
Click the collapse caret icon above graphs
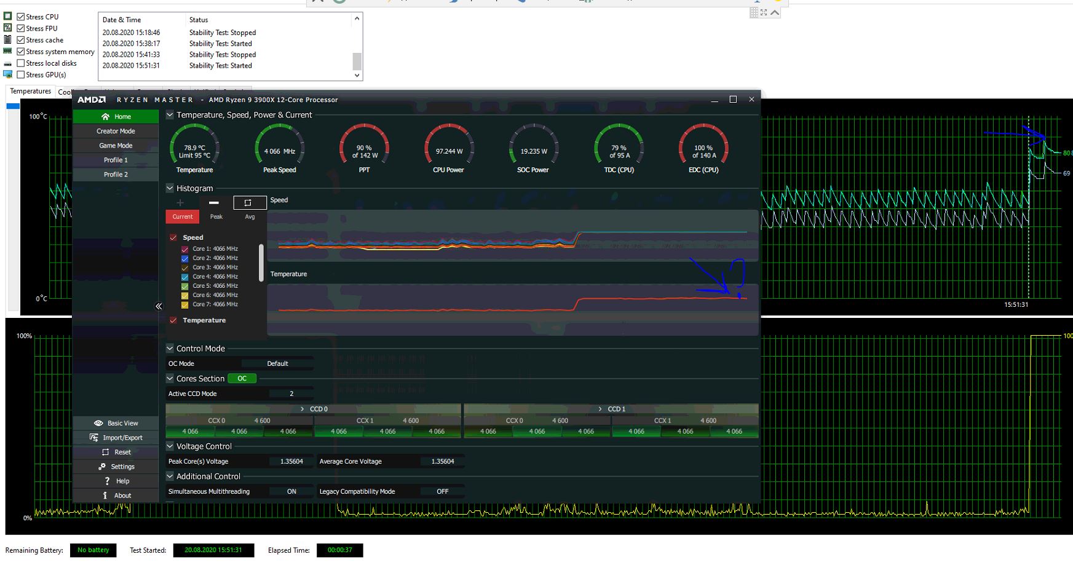(x=775, y=12)
